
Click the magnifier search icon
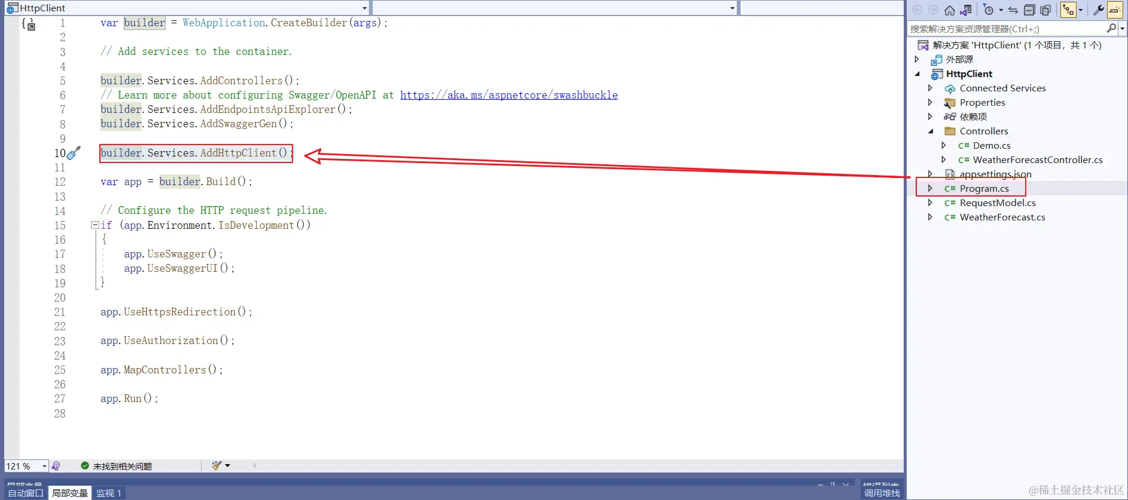[x=1111, y=29]
